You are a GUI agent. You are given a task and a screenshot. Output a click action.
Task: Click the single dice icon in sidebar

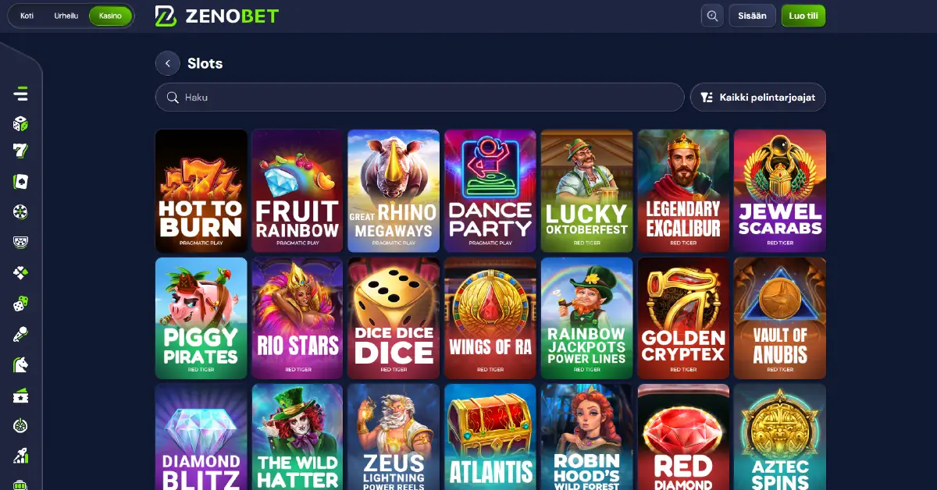coord(20,123)
